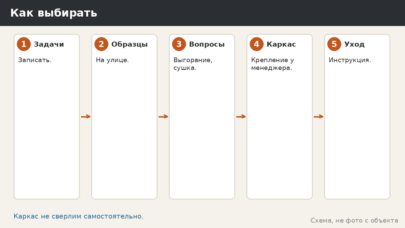405x228 pixels.
Task: Click the text 'Инструкция.'
Action: point(350,60)
